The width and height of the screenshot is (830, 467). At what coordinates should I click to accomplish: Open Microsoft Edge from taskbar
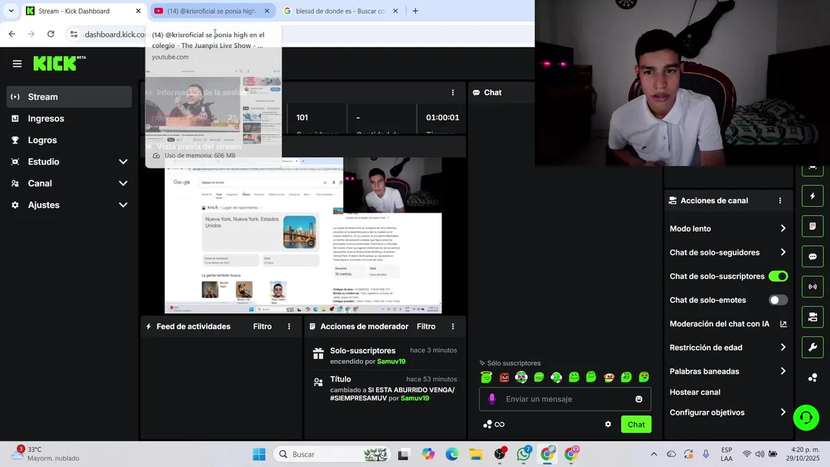click(452, 454)
